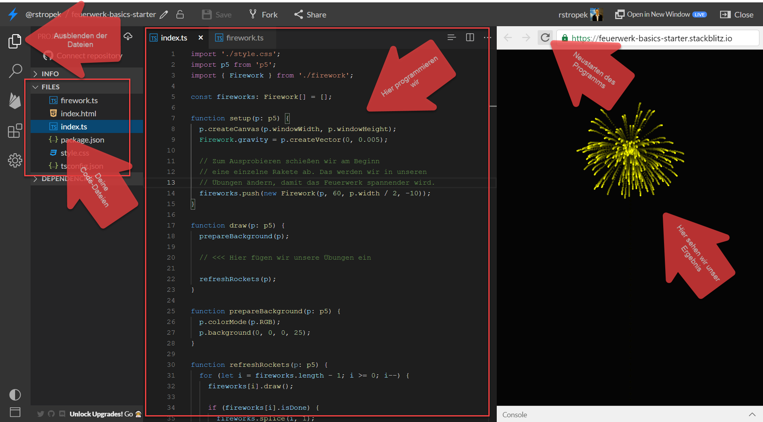763x422 pixels.
Task: Toggle the bottom layout panel icon
Action: tap(15, 412)
